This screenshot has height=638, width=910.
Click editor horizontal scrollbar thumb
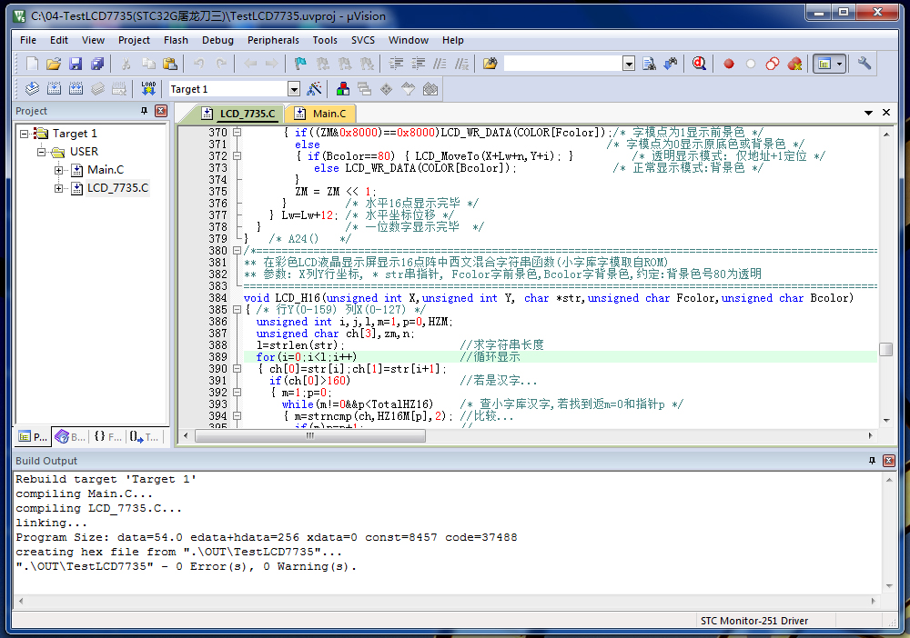(310, 435)
